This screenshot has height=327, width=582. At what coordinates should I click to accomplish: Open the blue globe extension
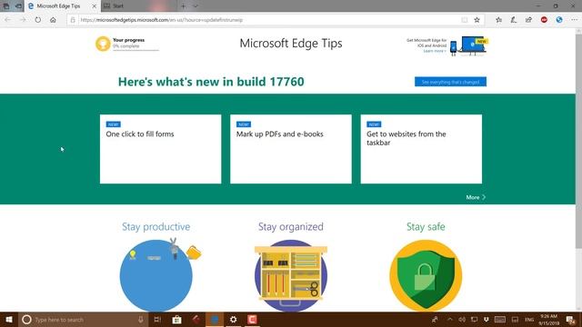559,20
